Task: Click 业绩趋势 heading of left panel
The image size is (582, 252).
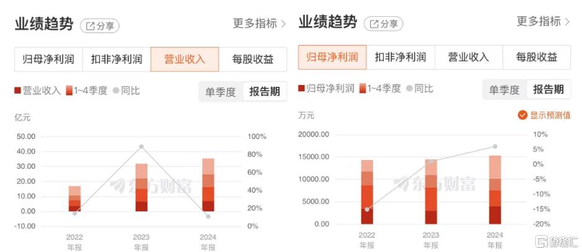Action: pos(44,24)
